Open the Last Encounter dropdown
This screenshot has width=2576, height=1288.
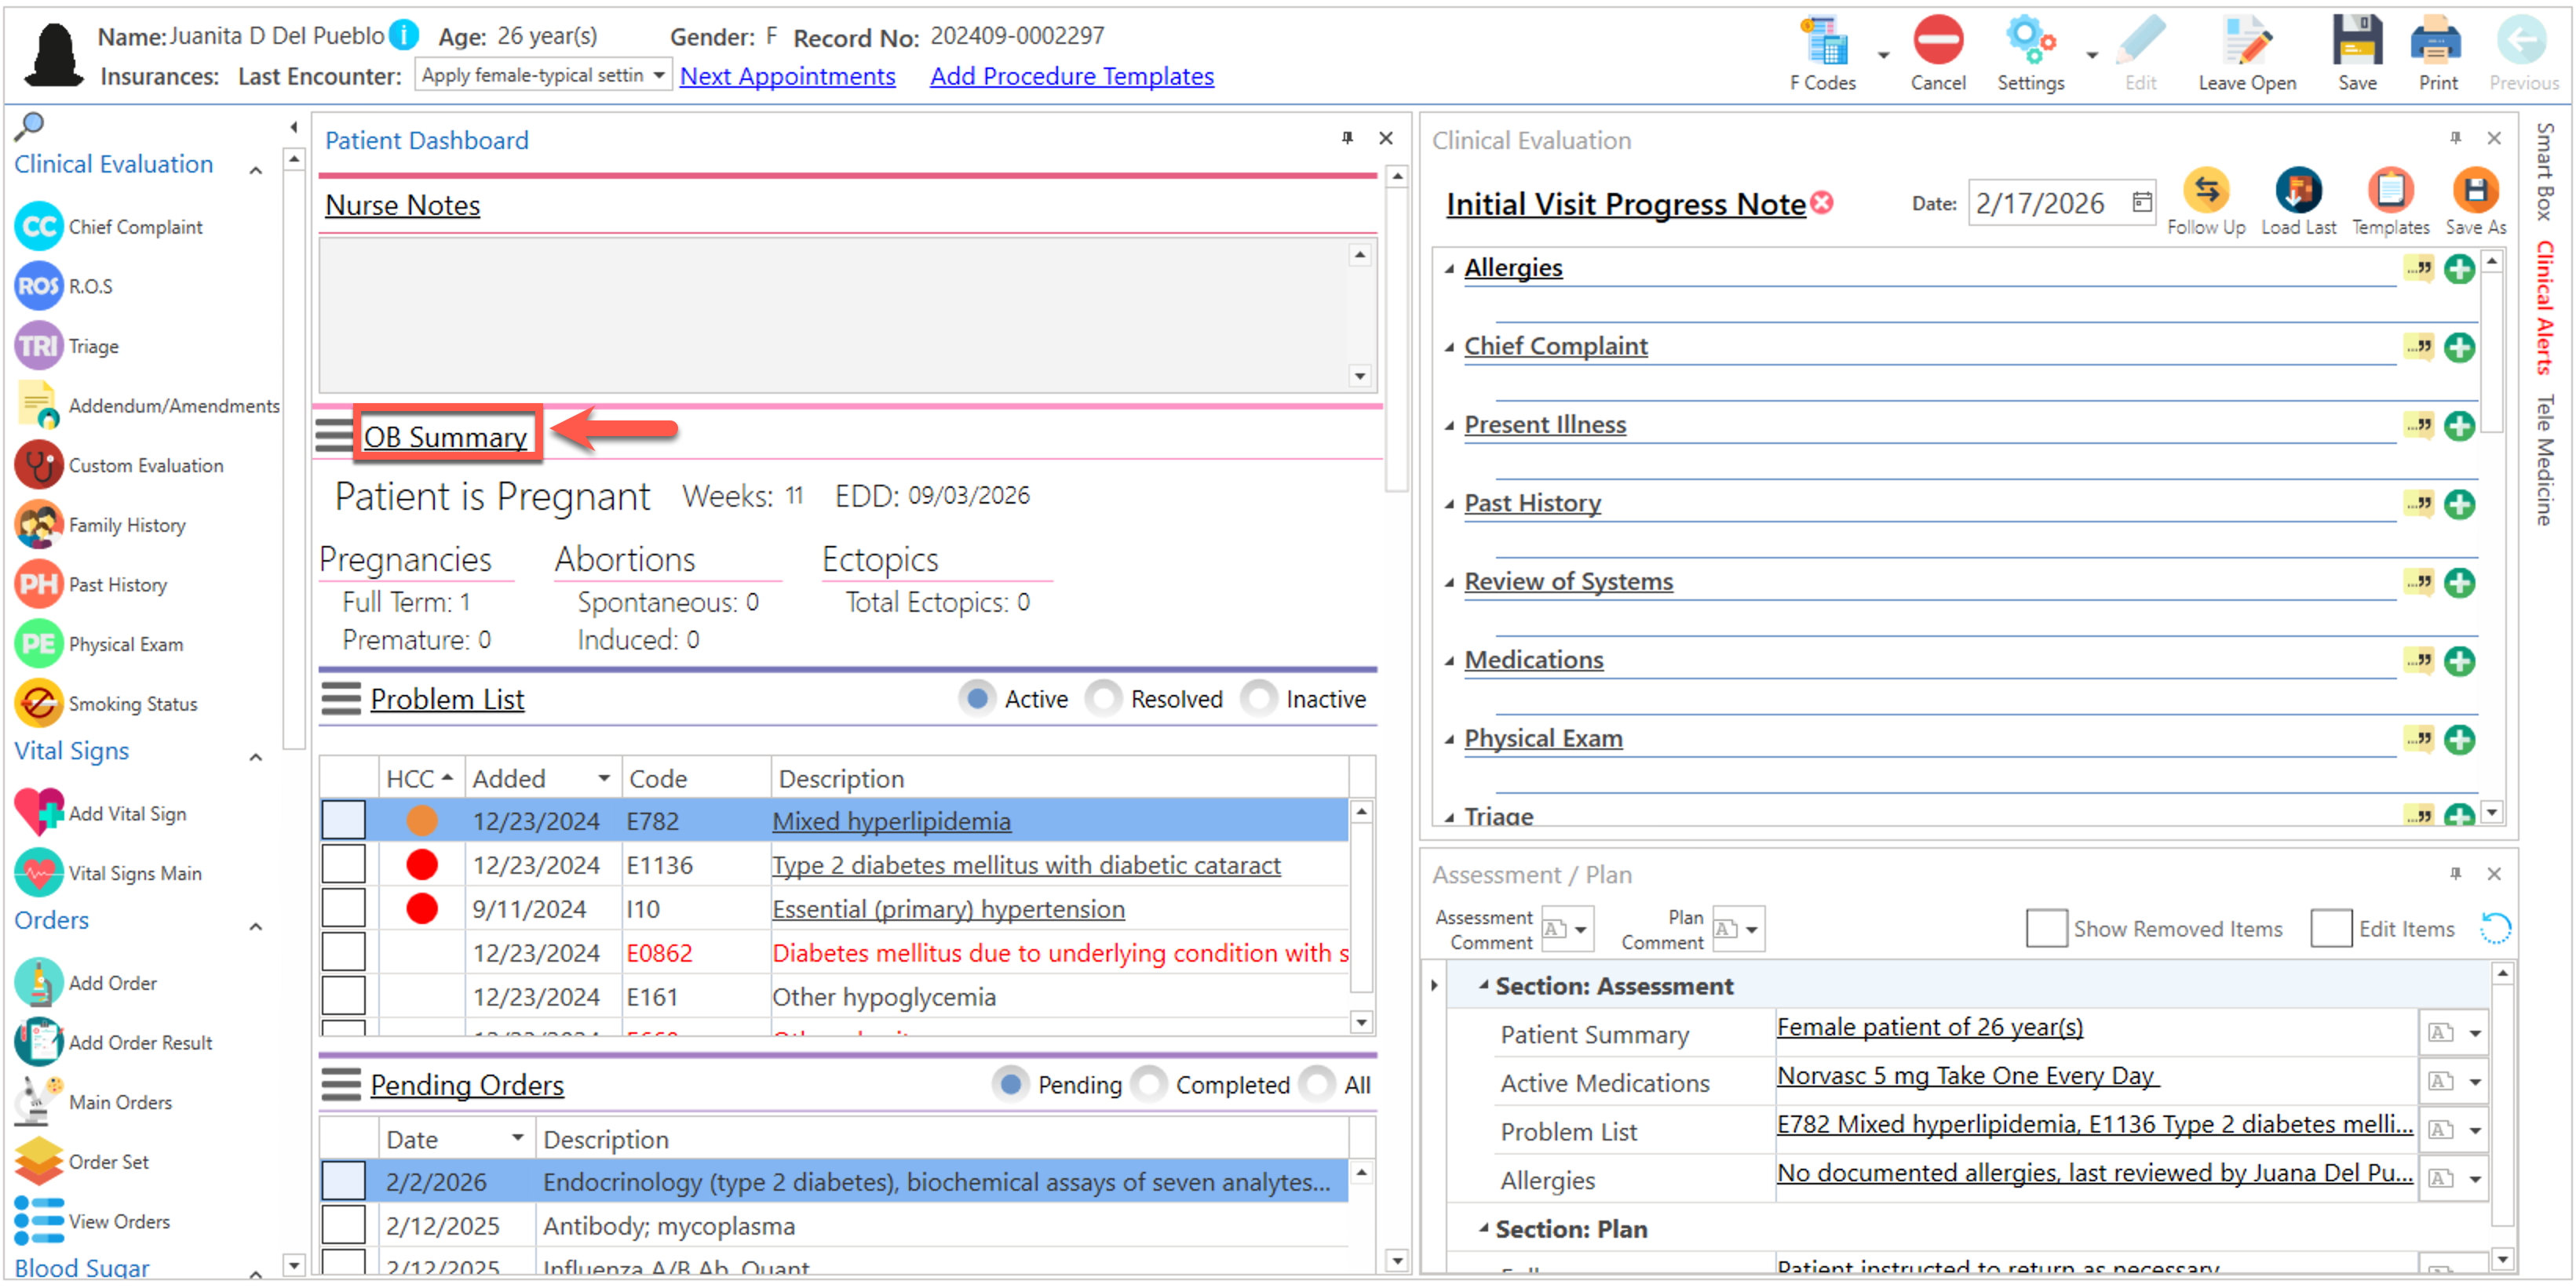[x=658, y=76]
